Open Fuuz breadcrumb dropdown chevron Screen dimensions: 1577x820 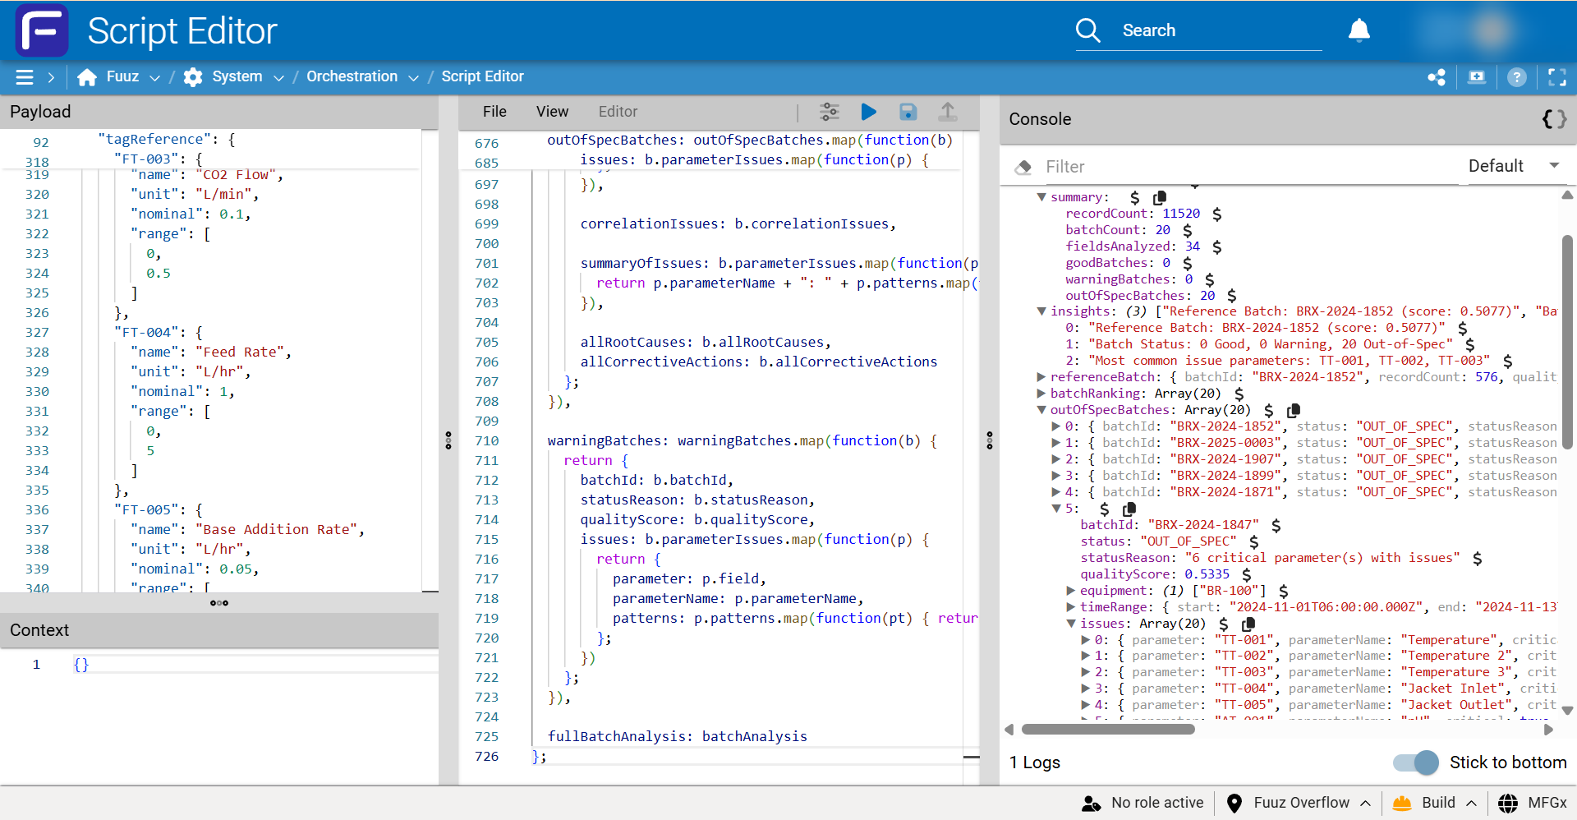(x=154, y=78)
